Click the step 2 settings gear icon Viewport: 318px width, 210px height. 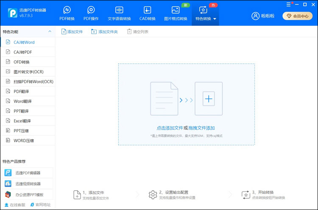click(x=153, y=195)
